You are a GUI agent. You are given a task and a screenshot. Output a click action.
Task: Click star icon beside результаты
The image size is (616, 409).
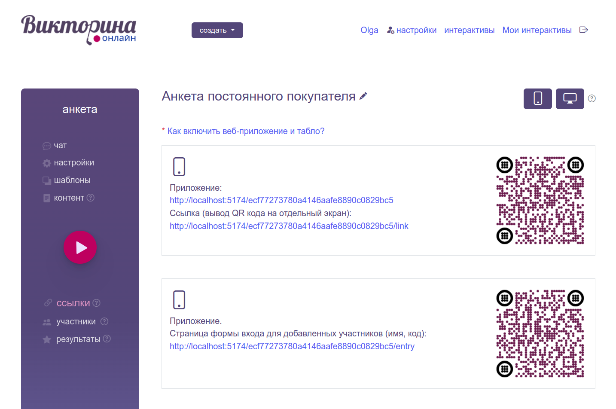pyautogui.click(x=47, y=339)
